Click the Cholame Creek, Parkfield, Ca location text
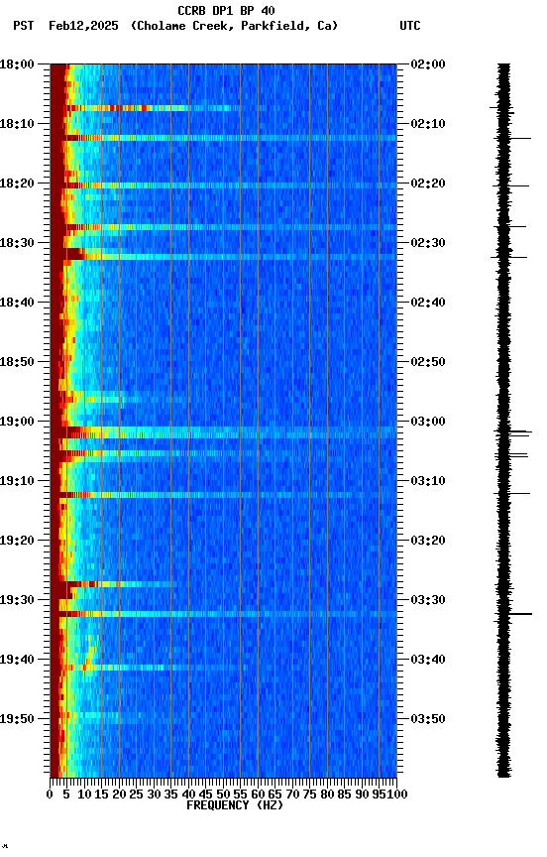Image resolution: width=547 pixels, height=857 pixels. [x=234, y=26]
